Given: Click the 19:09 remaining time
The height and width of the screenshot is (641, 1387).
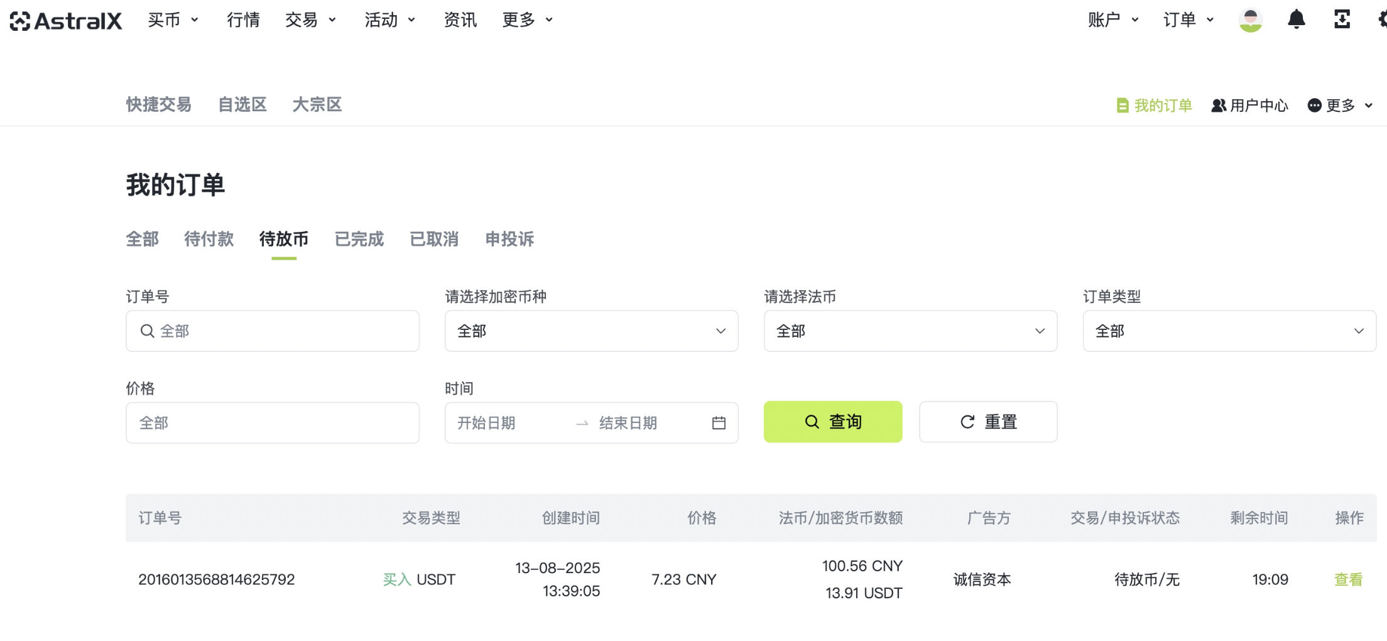Looking at the screenshot, I should [x=1270, y=579].
